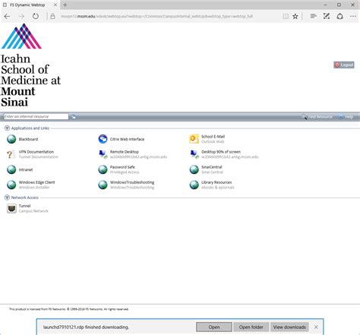Close the F5 Dynamic Webtop tab
This screenshot has height=335, width=360.
(x=55, y=5)
